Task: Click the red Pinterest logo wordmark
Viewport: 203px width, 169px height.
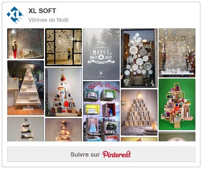Action: [117, 154]
